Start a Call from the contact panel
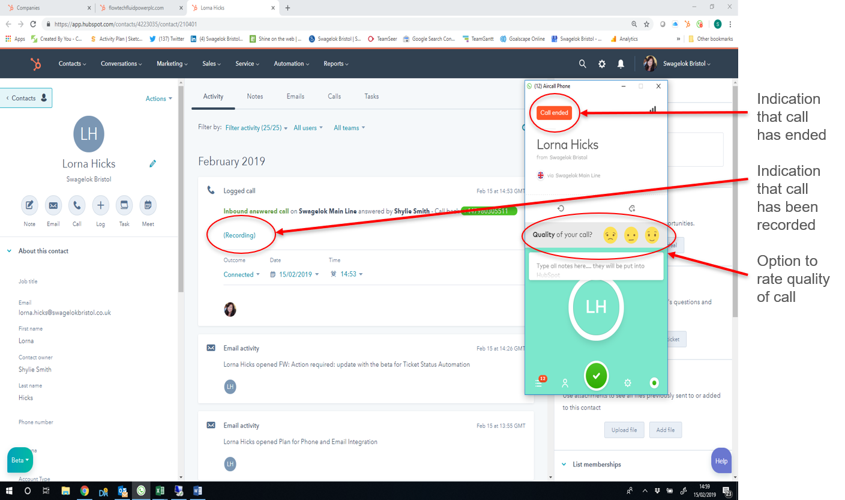The width and height of the screenshot is (845, 500). click(x=77, y=205)
